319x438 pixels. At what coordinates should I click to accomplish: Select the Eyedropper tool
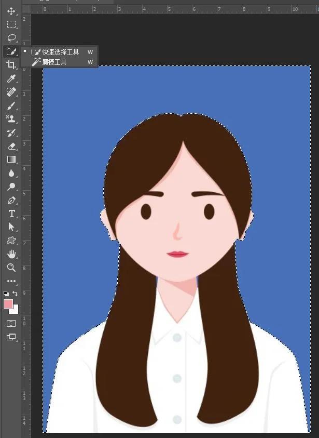(11, 78)
